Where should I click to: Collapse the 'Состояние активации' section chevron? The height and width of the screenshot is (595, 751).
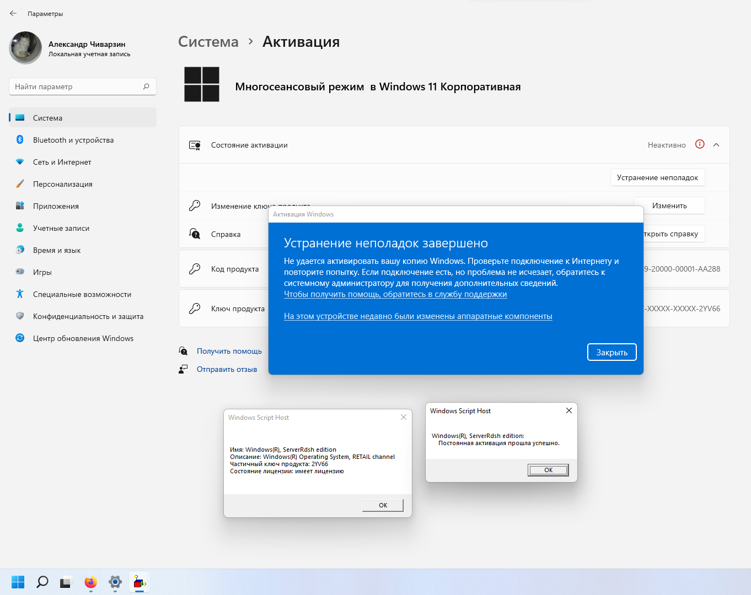(716, 145)
